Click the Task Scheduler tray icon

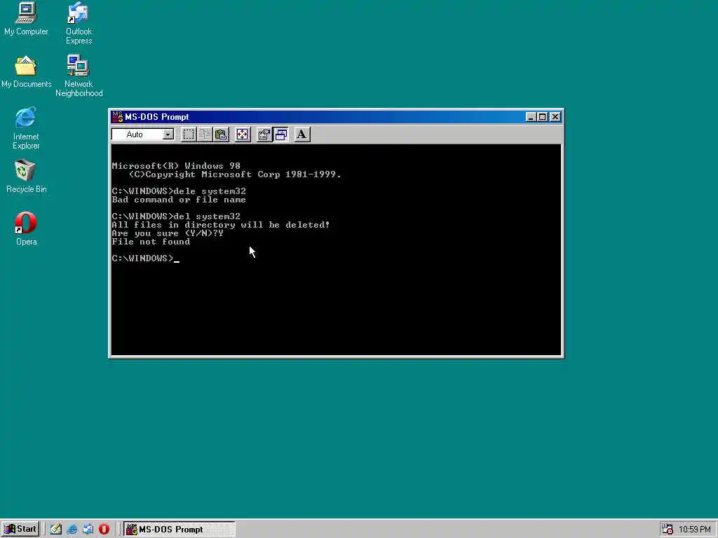coord(668,529)
